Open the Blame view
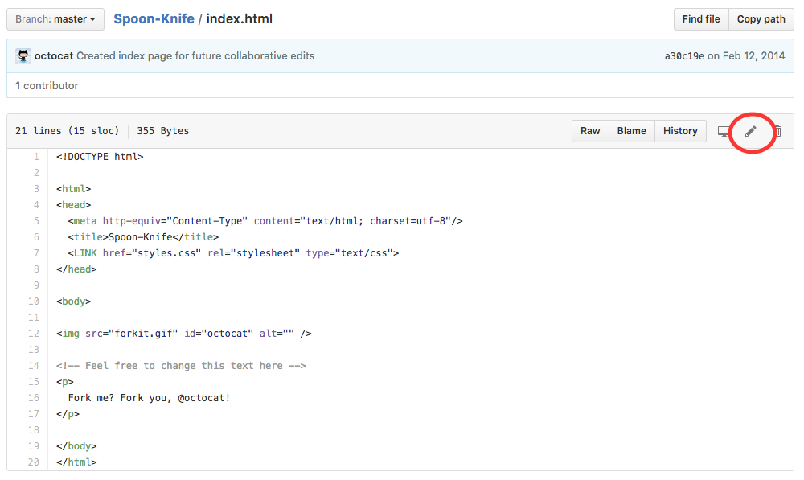Screen dimensions: 804x480 click(x=631, y=131)
